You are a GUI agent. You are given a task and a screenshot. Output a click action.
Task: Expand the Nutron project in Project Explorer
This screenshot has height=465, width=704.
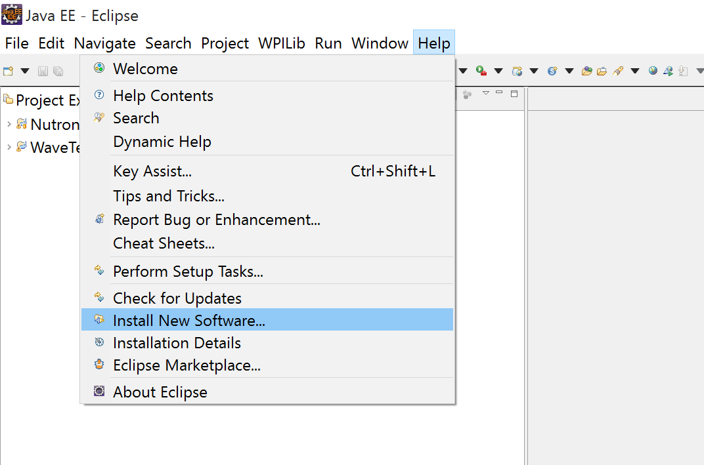coord(9,123)
